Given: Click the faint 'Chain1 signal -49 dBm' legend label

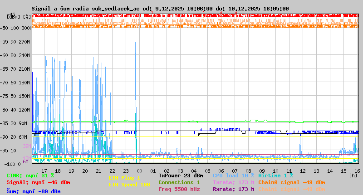Looking at the screenshot, I should (x=292, y=189).
